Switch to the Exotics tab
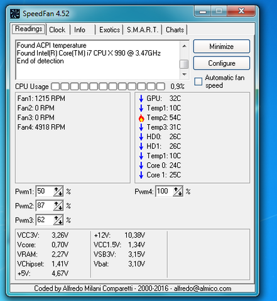Screen dimensions: 277x301 click(x=109, y=29)
